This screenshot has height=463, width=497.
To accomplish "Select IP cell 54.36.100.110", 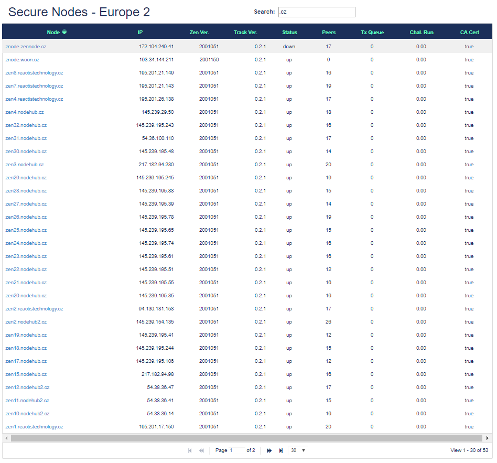I will (x=158, y=138).
